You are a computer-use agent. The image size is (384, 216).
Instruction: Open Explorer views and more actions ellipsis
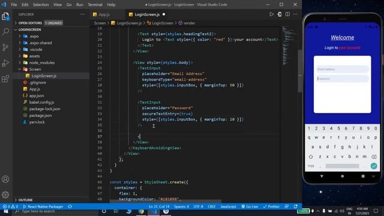tap(83, 14)
